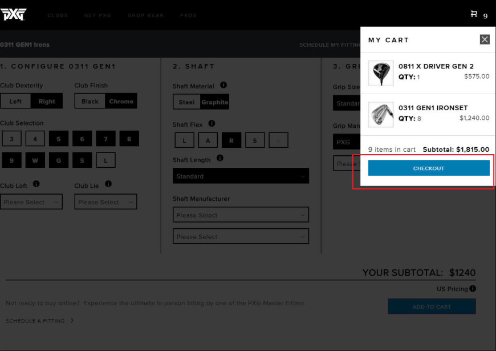Toggle L wedge in Club Selection
496x351 pixels.
coord(105,160)
